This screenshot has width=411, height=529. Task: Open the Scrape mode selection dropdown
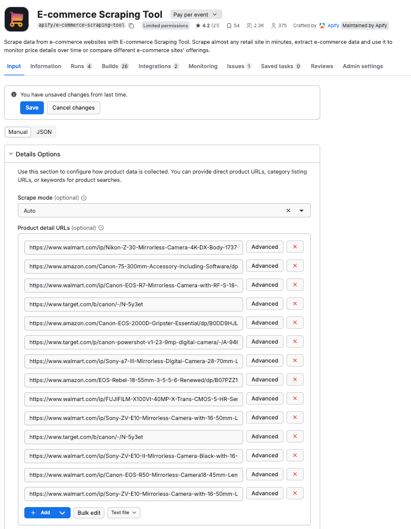point(301,210)
